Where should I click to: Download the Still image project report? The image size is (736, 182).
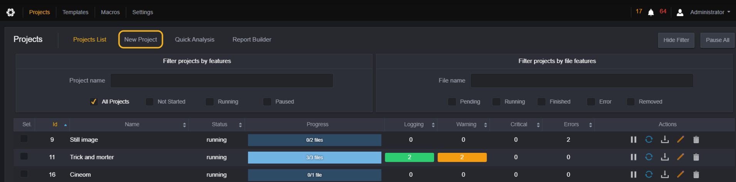665,140
